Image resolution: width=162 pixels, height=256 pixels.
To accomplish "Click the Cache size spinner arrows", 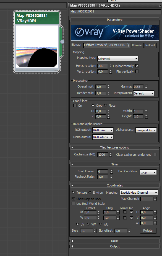I will point(111,155).
